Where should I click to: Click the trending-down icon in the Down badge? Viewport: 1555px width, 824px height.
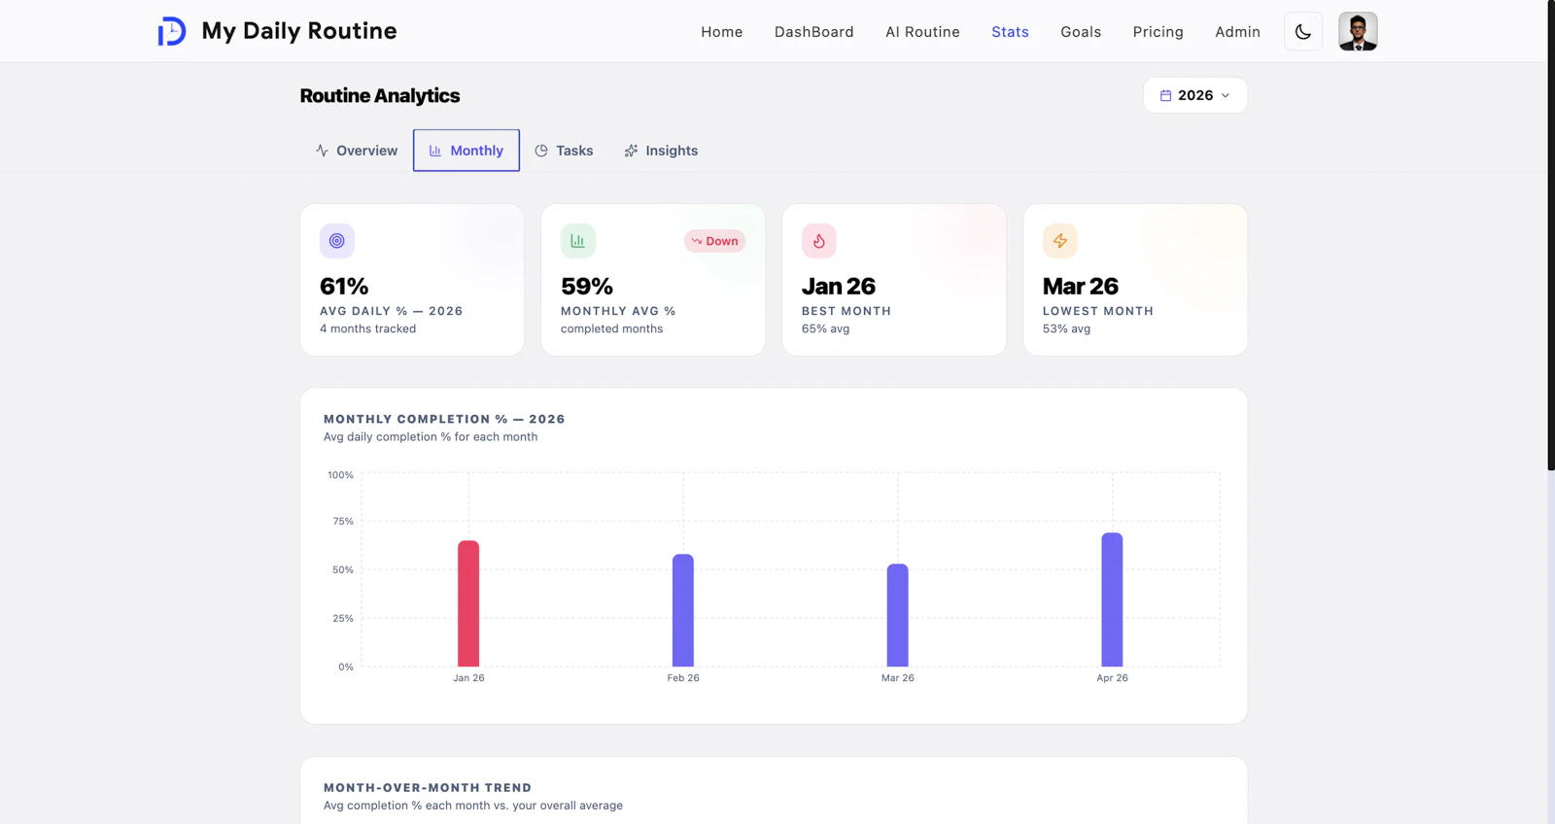pyautogui.click(x=697, y=241)
